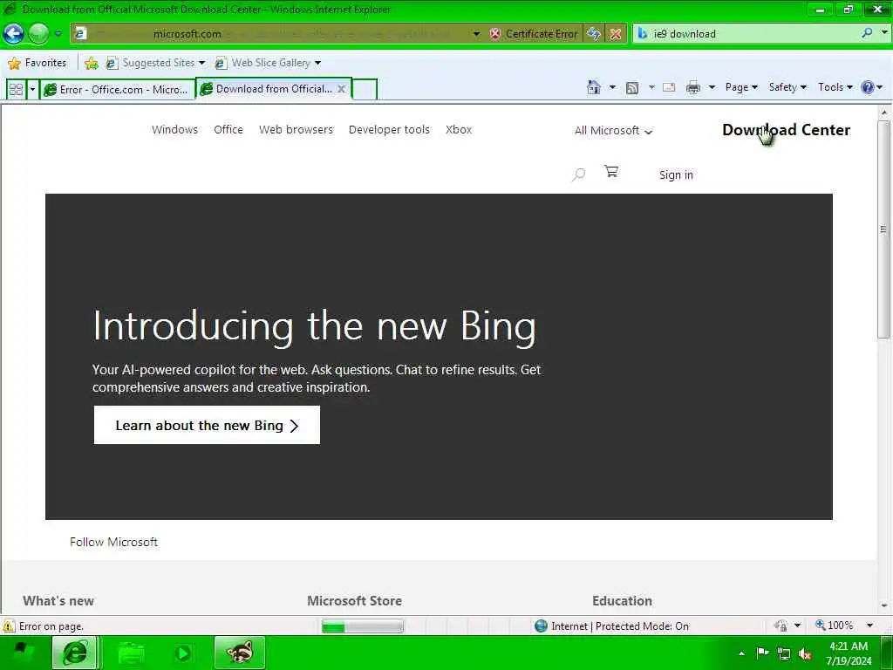
Task: Click the 'Introducing the new Bing' banner
Action: pyautogui.click(x=439, y=356)
